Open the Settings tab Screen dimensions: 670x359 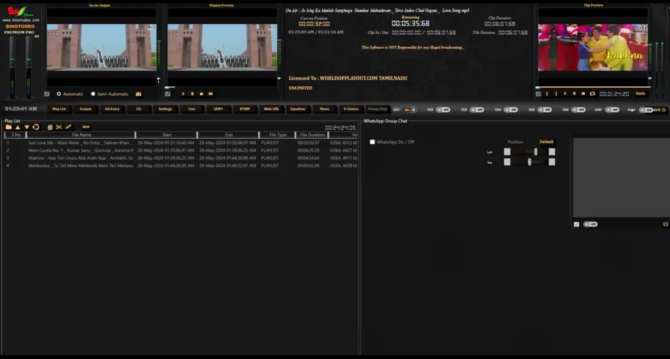coord(165,109)
